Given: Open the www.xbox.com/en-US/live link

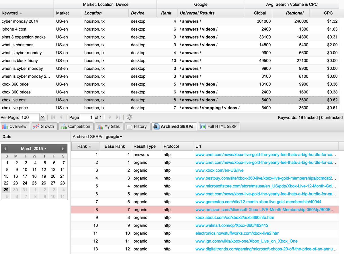Looking at the screenshot, I should point(219,170).
